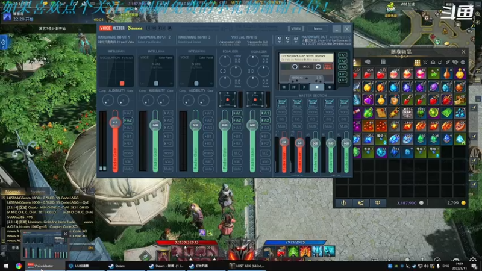
Task: Open A1 hardware out device dropdown
Action: [x=279, y=39]
